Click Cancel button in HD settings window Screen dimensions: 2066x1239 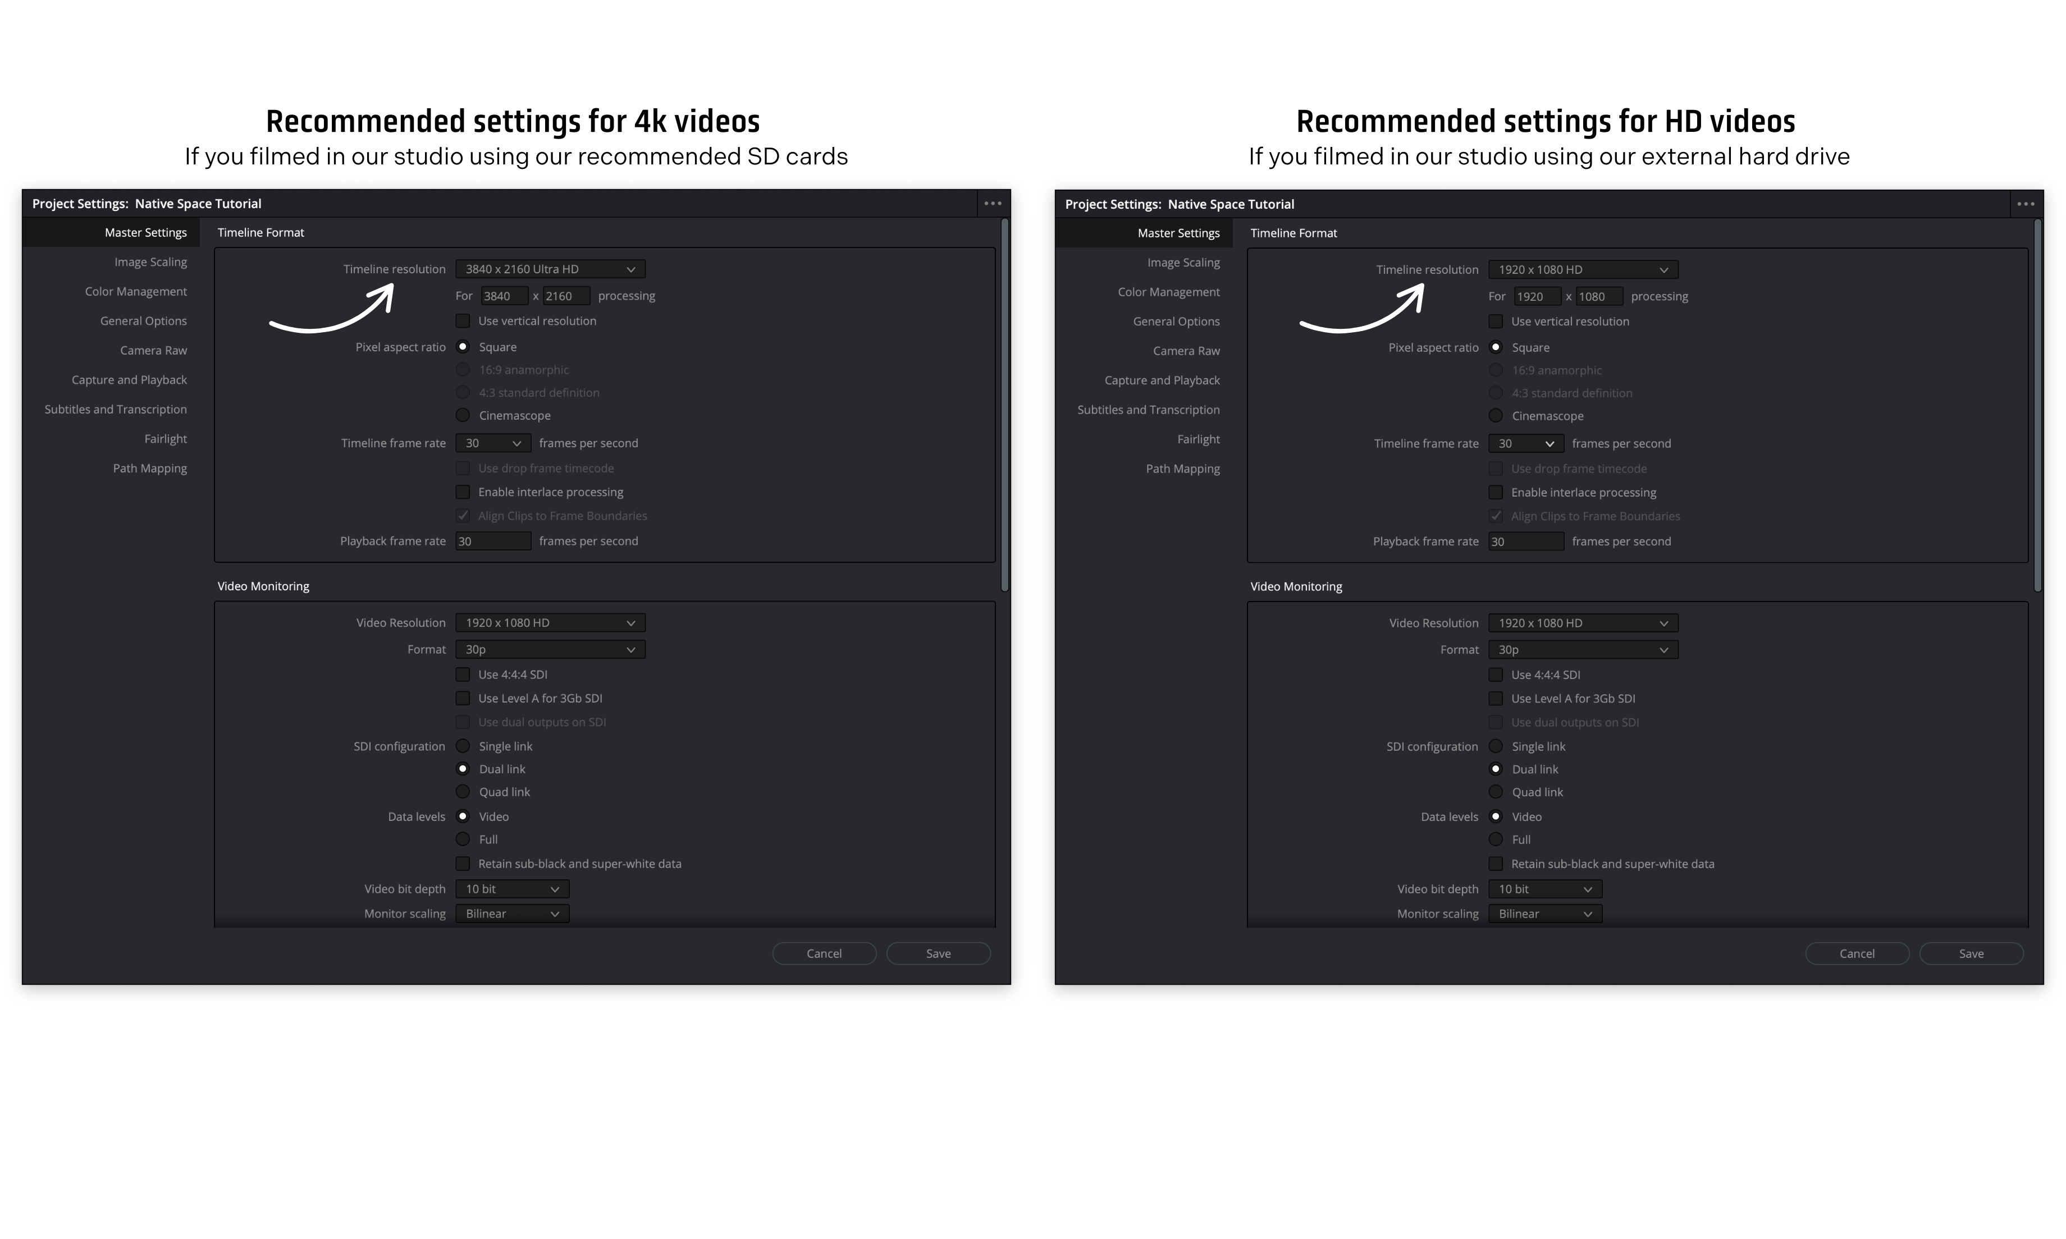(x=1857, y=953)
